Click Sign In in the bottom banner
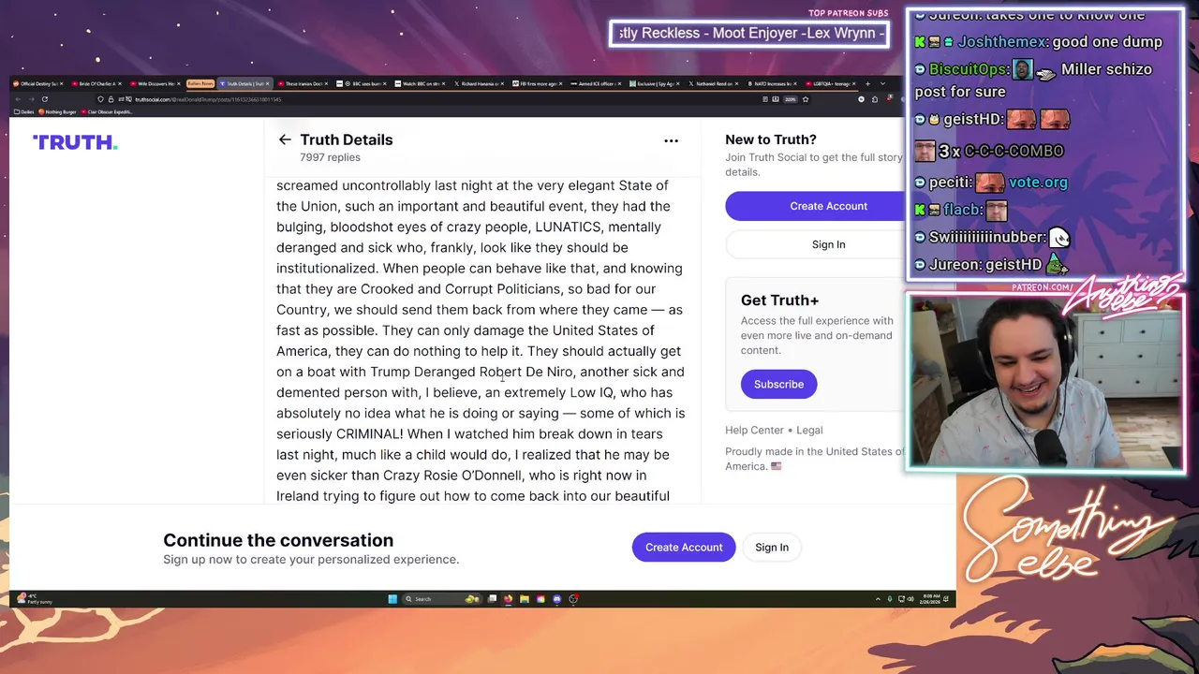 [x=772, y=547]
